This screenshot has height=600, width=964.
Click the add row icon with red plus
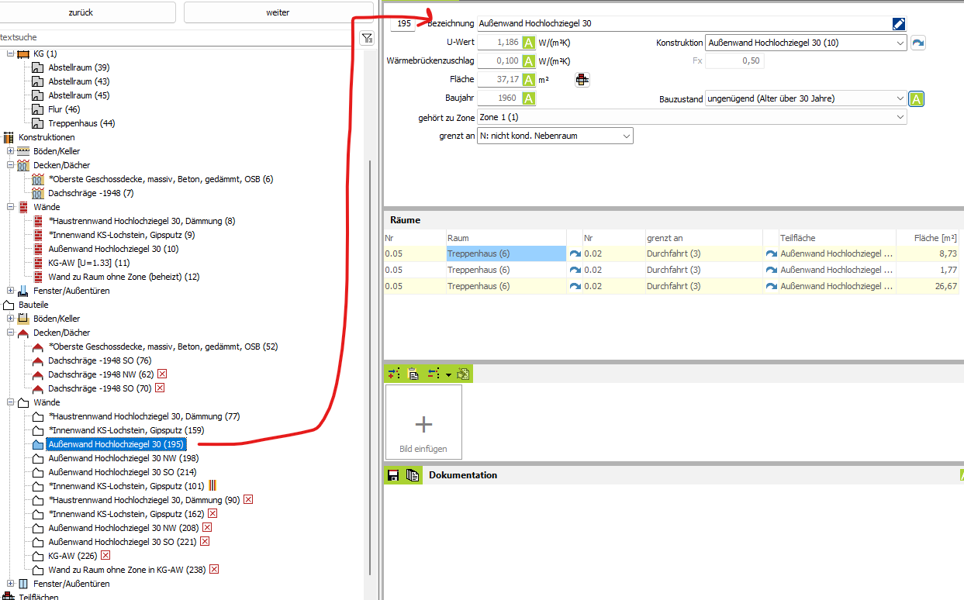[x=394, y=374]
